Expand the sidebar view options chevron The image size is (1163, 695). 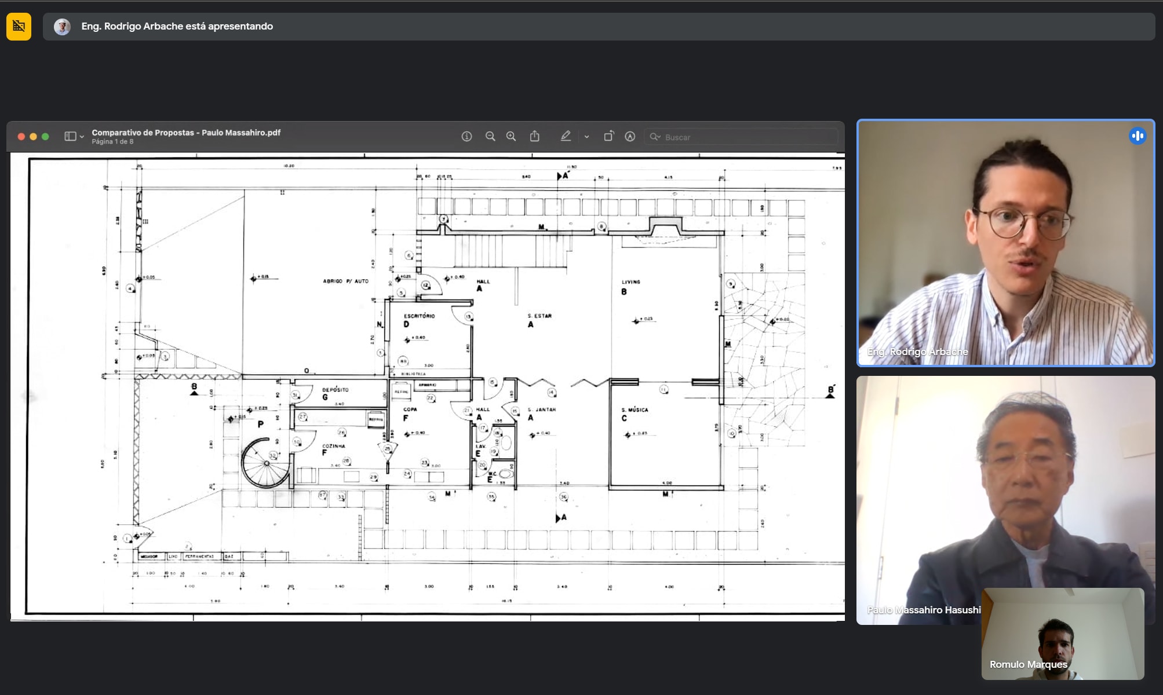click(x=82, y=137)
